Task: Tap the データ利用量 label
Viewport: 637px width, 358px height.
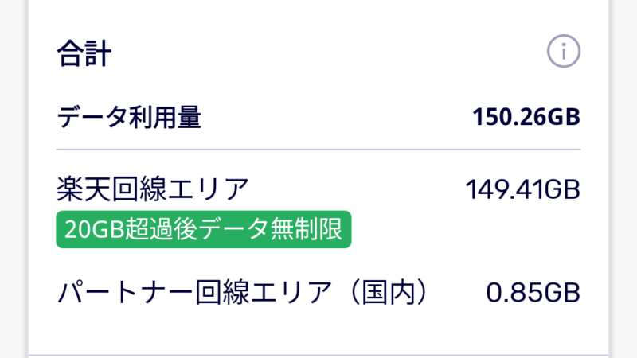Action: click(x=129, y=117)
